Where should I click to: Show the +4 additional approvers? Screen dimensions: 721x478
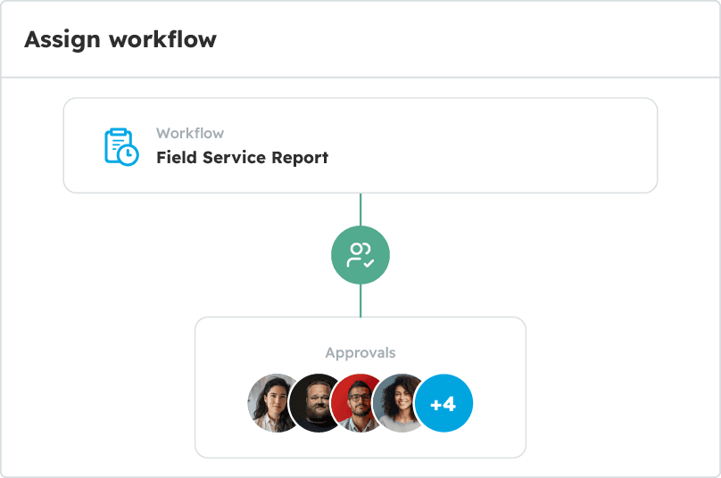coord(443,403)
